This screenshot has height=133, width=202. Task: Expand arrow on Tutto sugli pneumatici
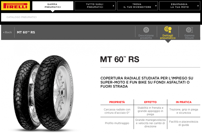(113, 6)
